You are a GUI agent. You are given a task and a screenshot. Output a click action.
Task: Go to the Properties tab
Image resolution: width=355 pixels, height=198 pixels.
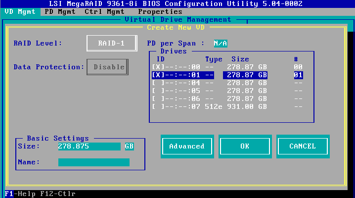pyautogui.click(x=160, y=11)
